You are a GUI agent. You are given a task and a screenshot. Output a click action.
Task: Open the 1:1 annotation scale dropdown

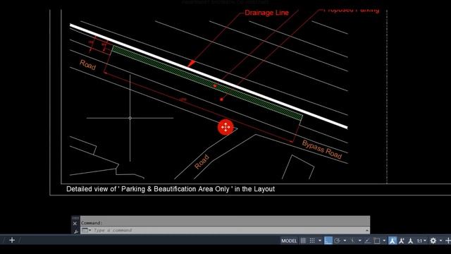(421, 241)
